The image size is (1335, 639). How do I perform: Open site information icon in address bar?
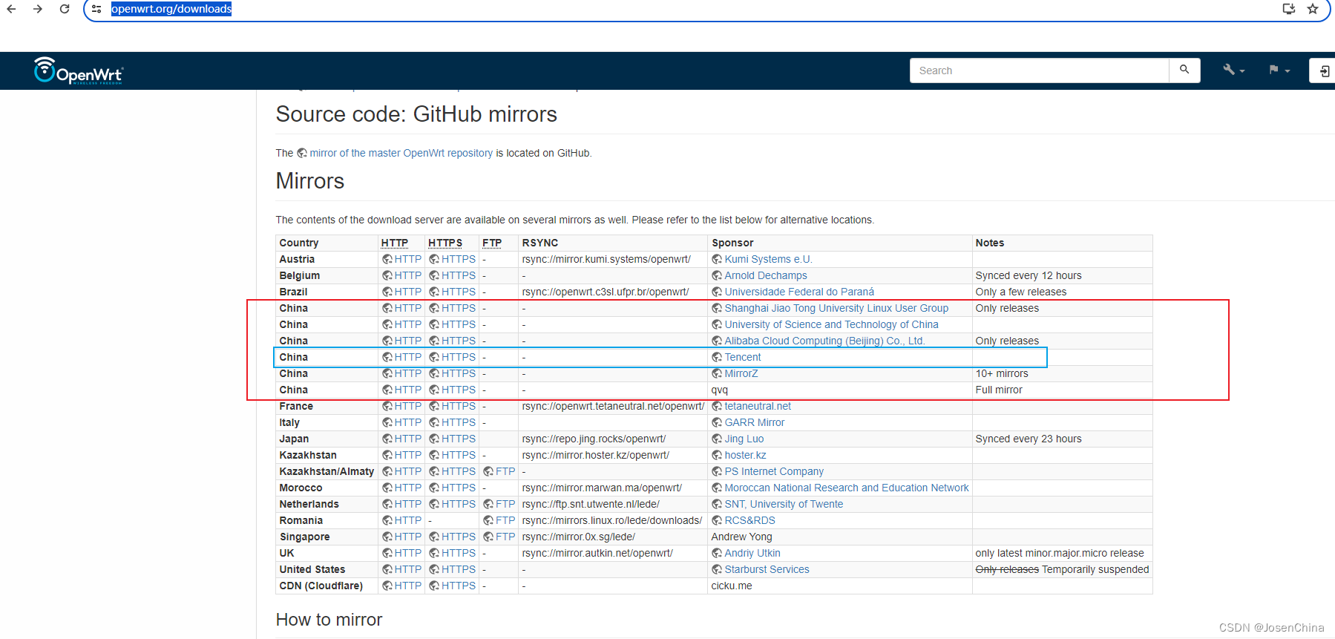point(96,9)
